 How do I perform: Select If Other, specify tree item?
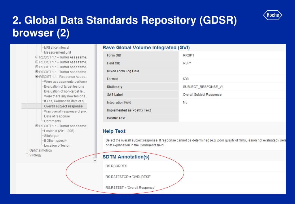55,141
